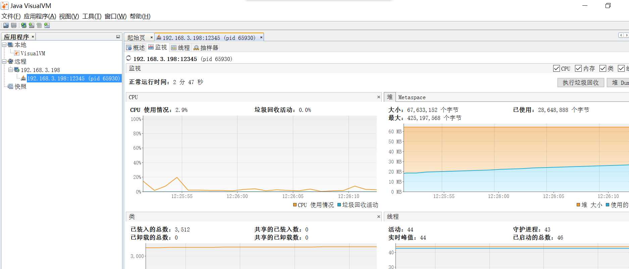Click the 执行垃圾回收 button
Image resolution: width=629 pixels, height=269 pixels.
(x=581, y=82)
